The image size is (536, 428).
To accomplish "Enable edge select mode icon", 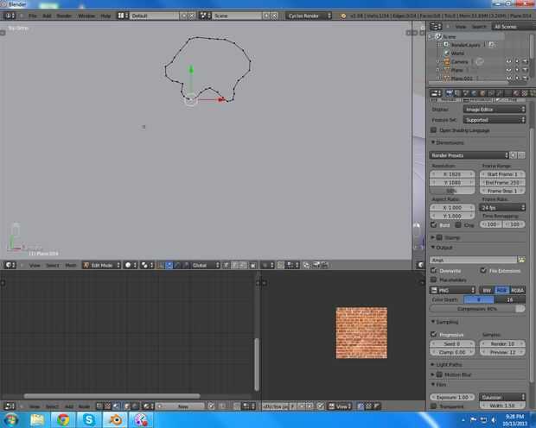I will click(x=235, y=265).
